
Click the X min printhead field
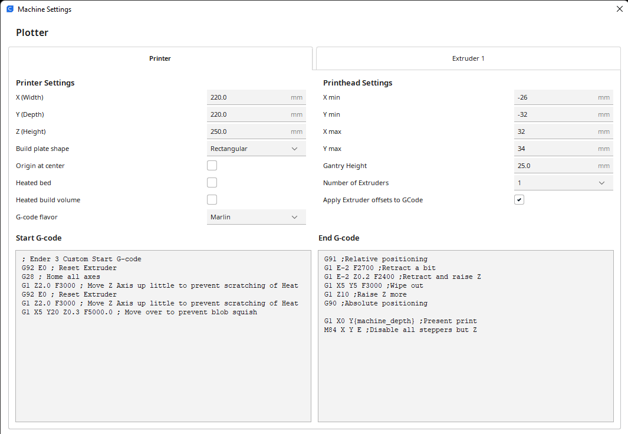pyautogui.click(x=554, y=97)
